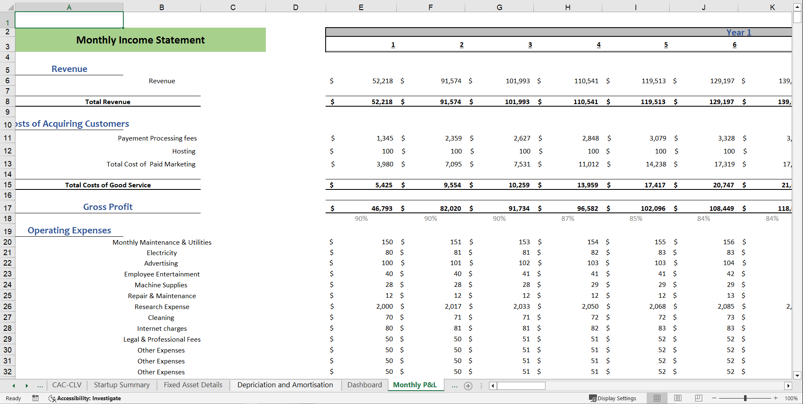This screenshot has height=404, width=803.
Task: Click the Employee Entertainment label
Action: pos(162,274)
